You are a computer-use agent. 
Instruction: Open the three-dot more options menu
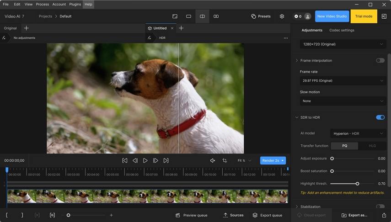pyautogui.click(x=286, y=38)
